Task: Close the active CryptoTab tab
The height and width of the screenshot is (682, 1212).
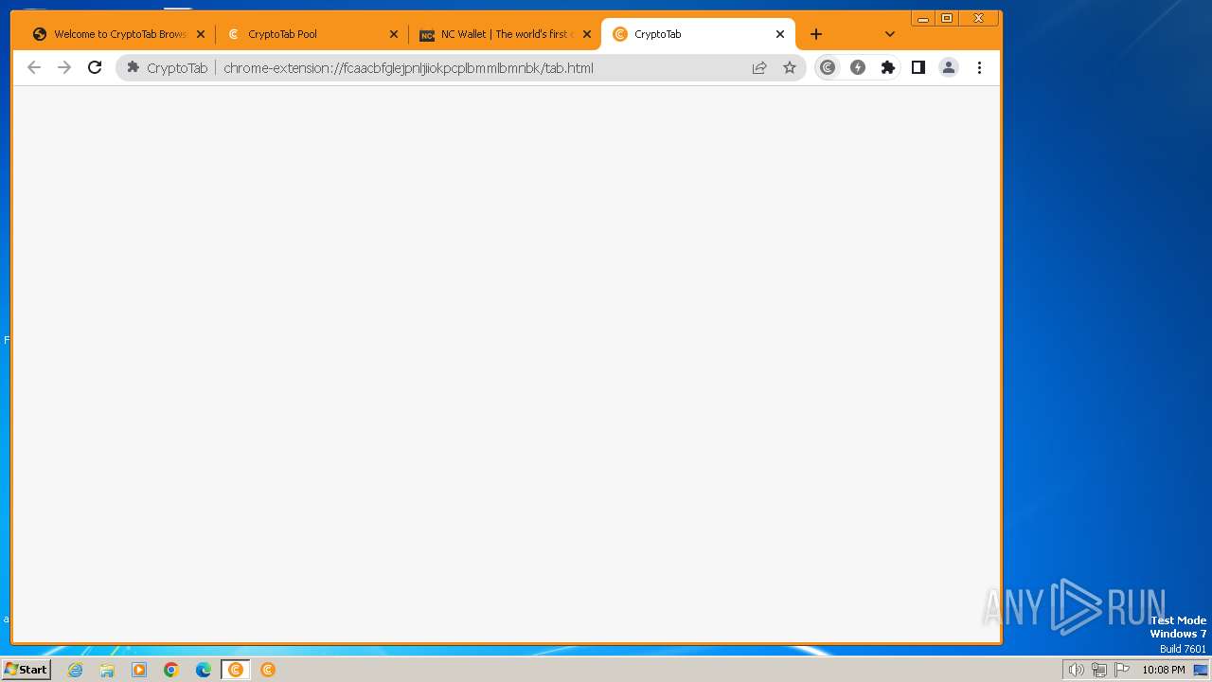Action: [780, 34]
